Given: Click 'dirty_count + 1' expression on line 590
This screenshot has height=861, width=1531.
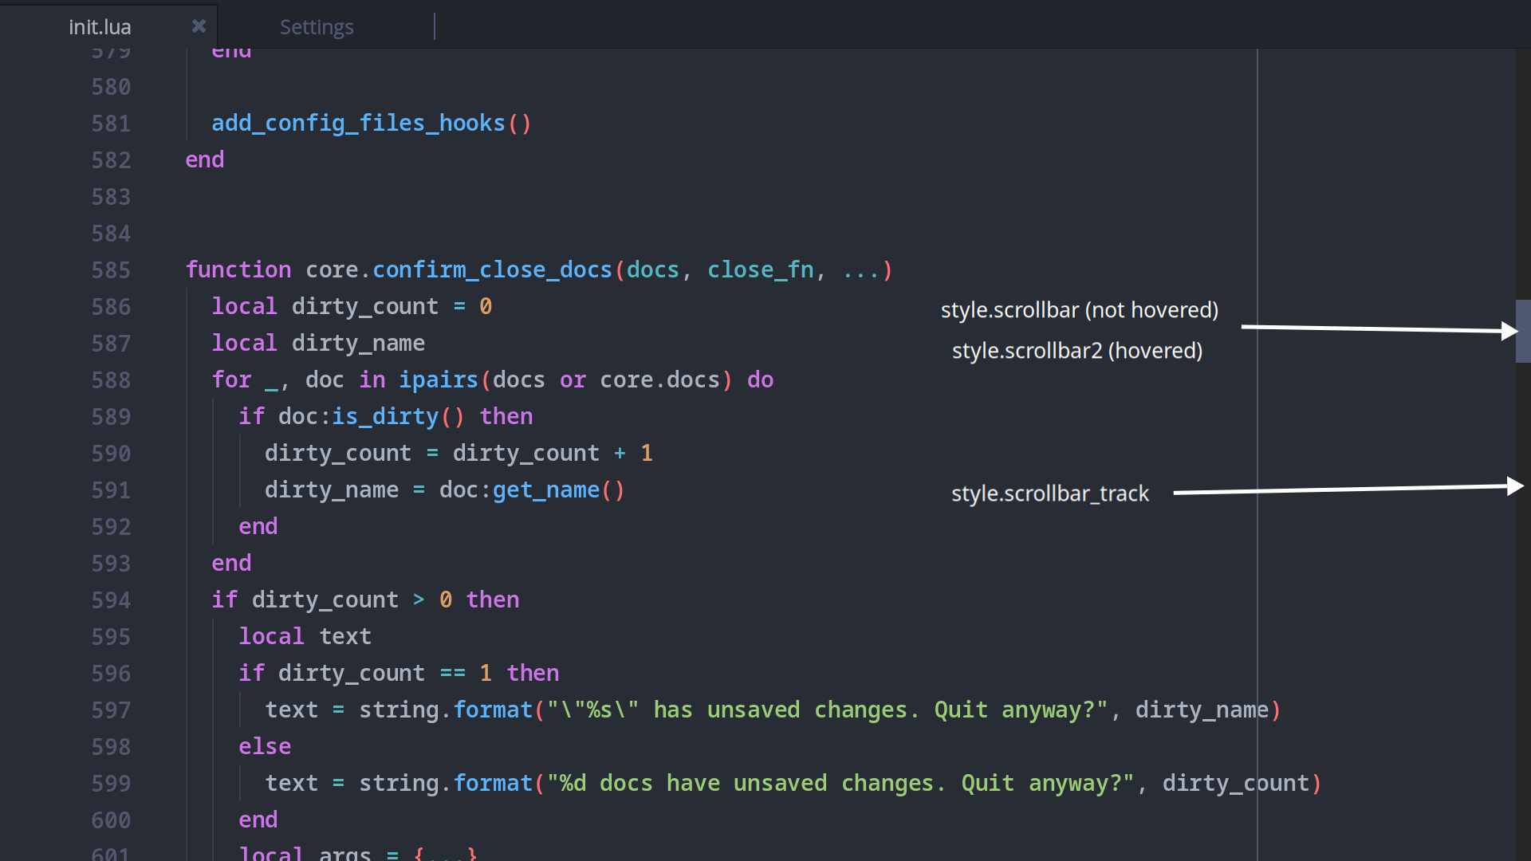Looking at the screenshot, I should tap(553, 454).
